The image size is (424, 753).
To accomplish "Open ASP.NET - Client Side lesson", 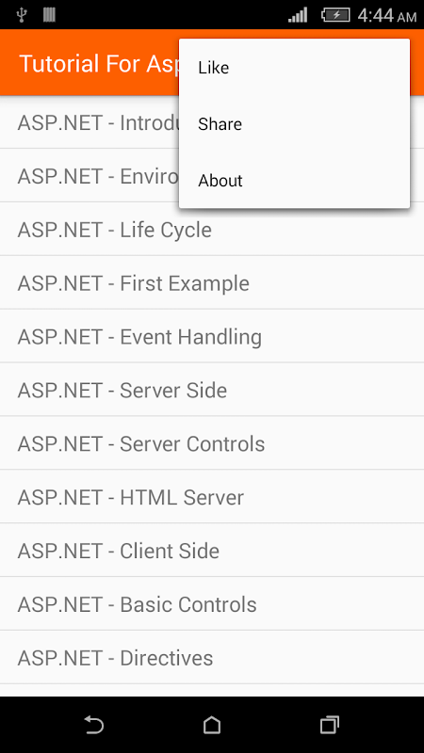I will (x=212, y=551).
